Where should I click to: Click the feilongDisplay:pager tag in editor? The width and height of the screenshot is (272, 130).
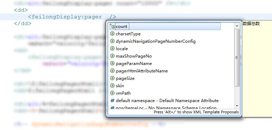click(x=72, y=17)
